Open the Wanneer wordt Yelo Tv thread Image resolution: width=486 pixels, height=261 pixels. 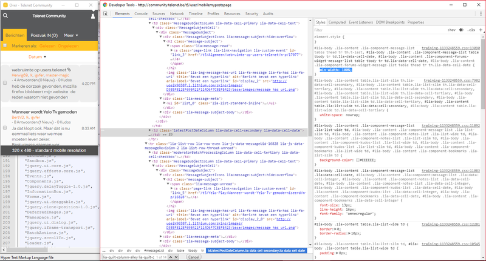coord(44,112)
